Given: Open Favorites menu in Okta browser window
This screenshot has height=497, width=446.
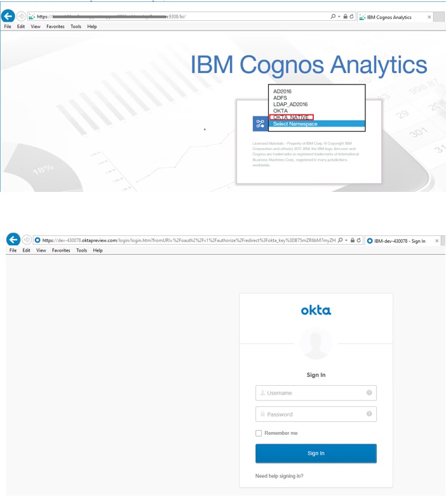Looking at the screenshot, I should pyautogui.click(x=61, y=250).
